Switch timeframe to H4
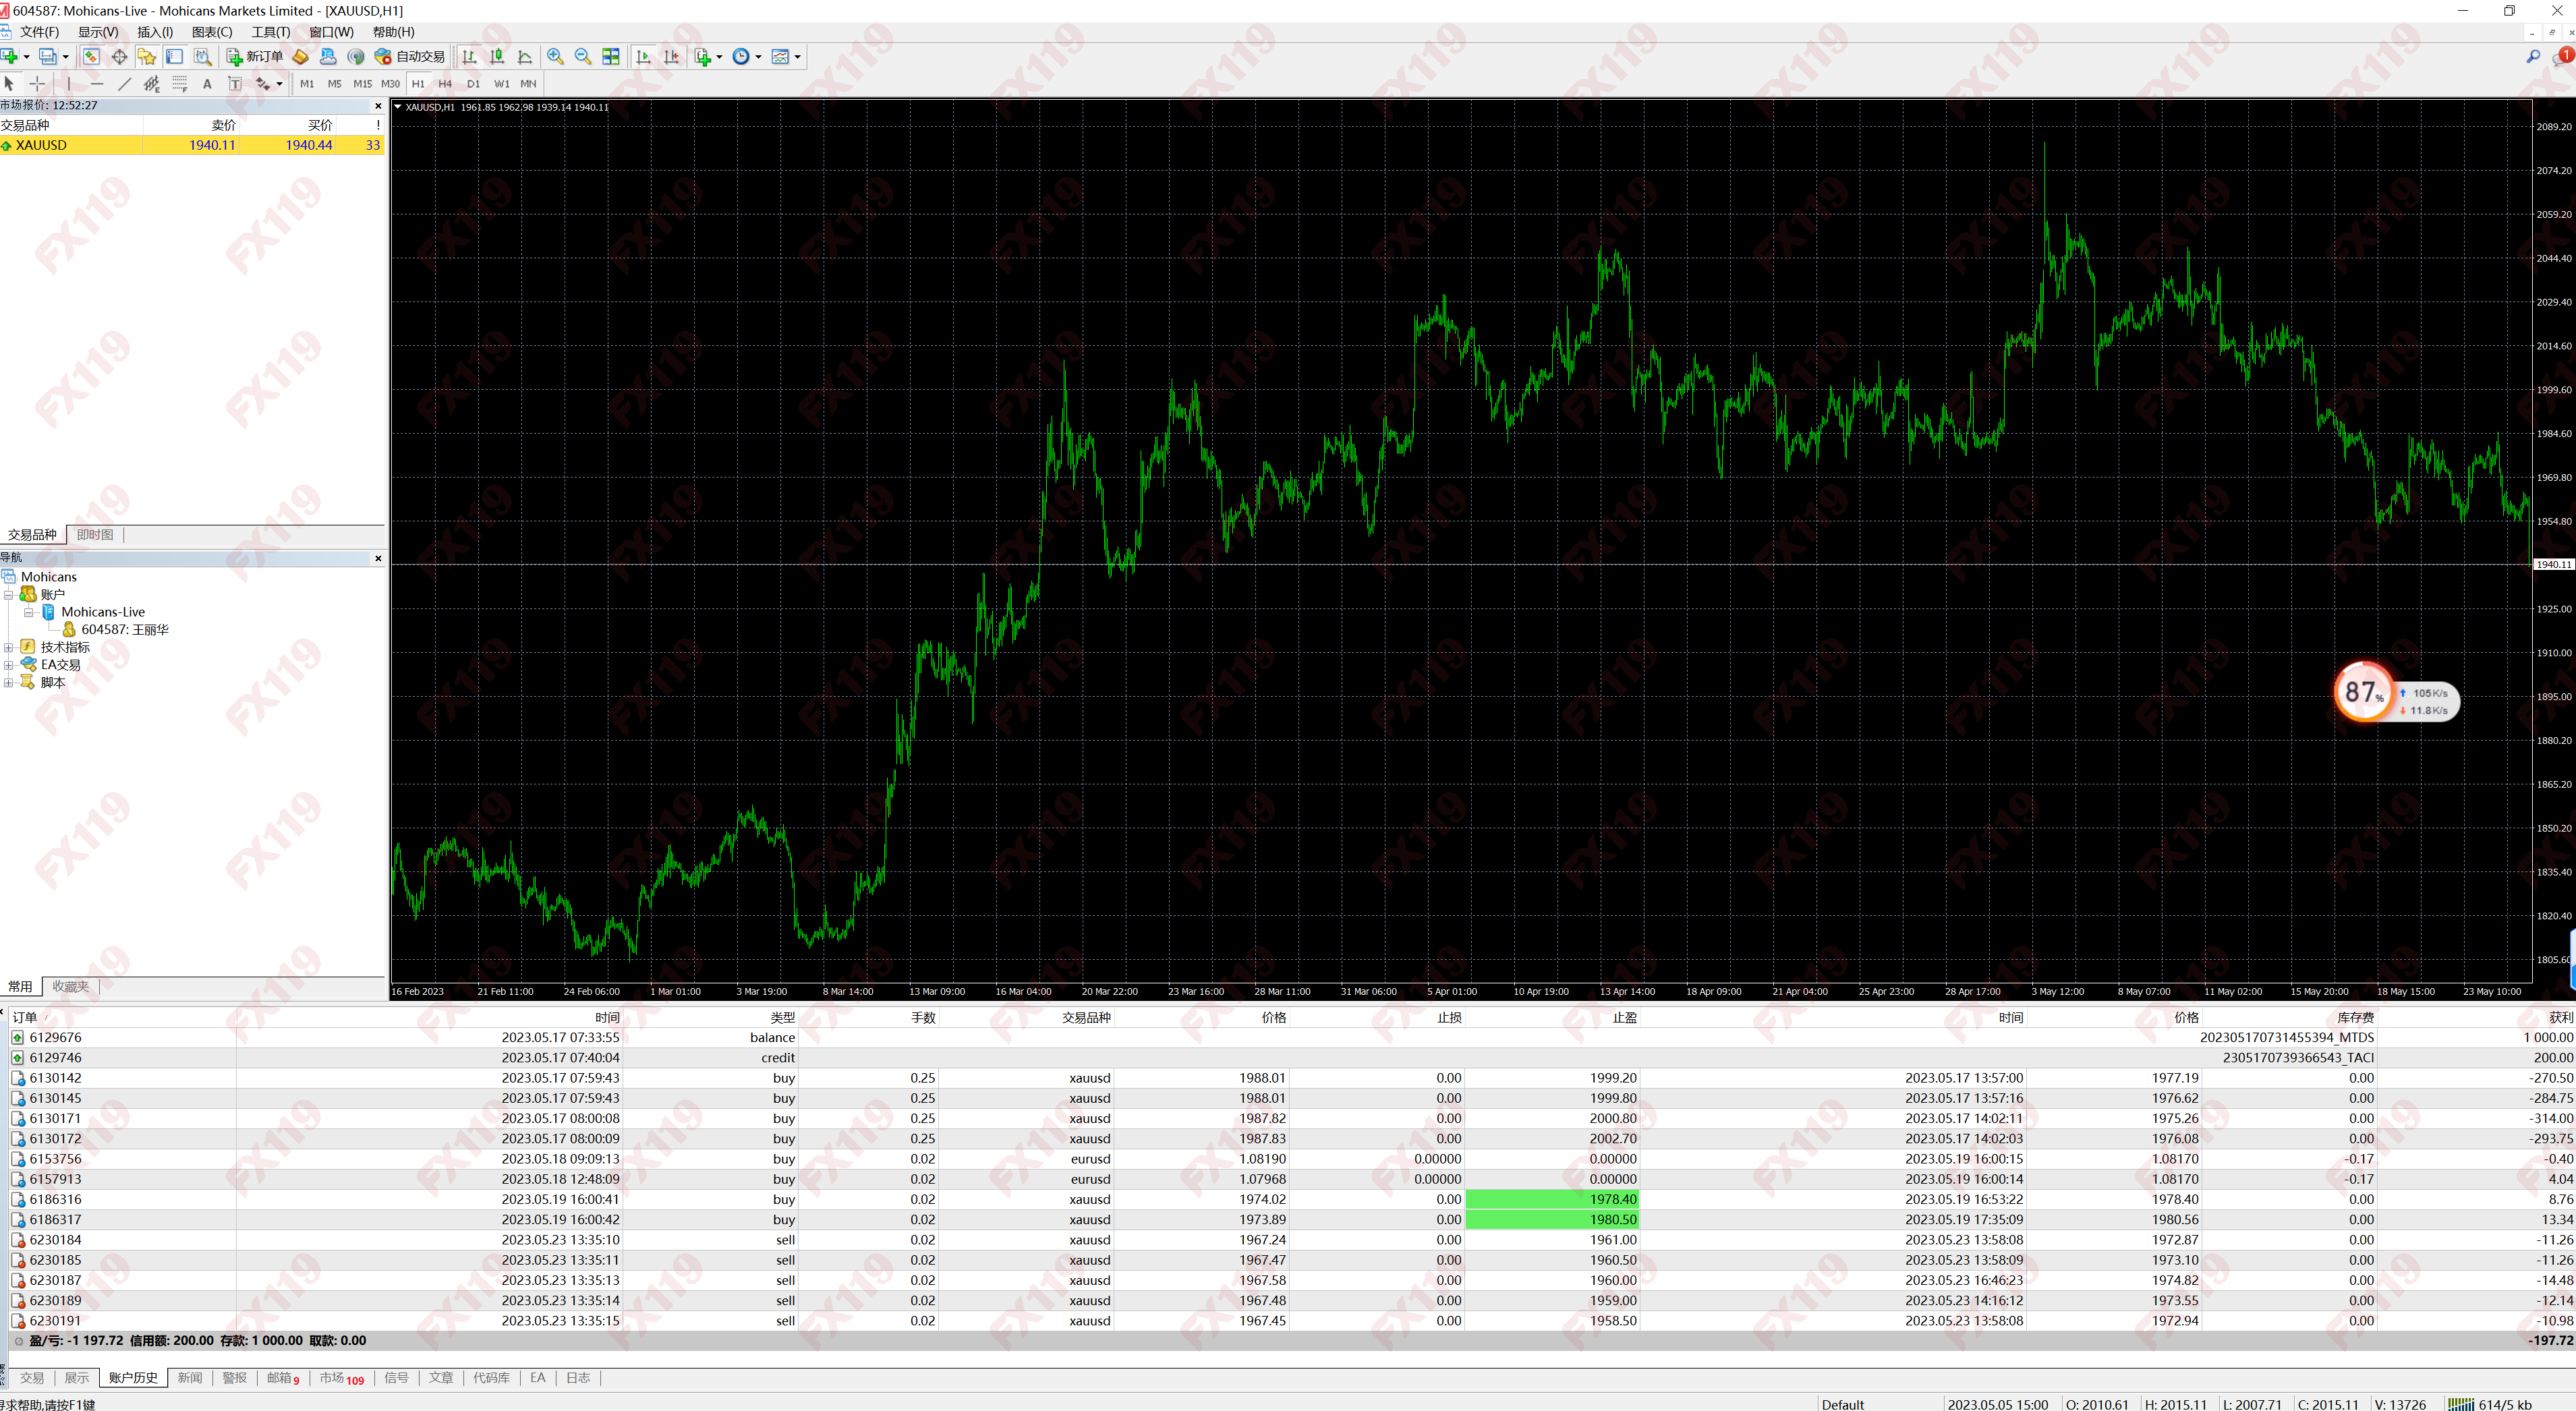 [445, 84]
